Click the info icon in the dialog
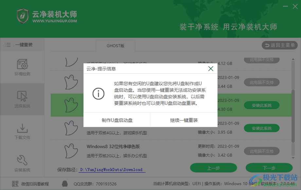Viewport: 301px width, 190px height. point(98,93)
